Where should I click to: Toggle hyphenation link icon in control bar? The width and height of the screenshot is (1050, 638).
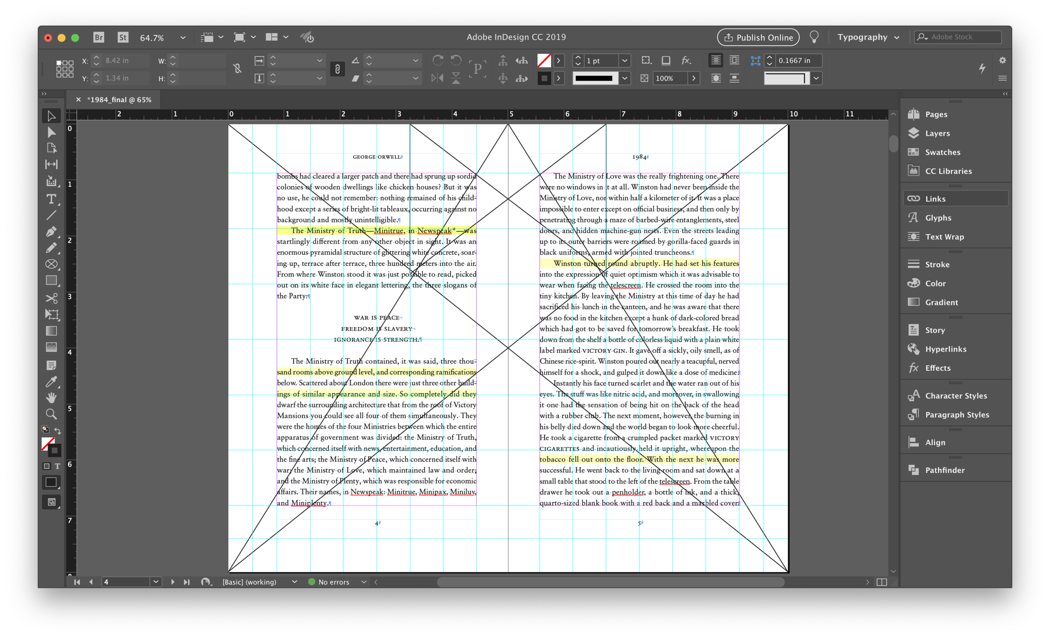(338, 68)
